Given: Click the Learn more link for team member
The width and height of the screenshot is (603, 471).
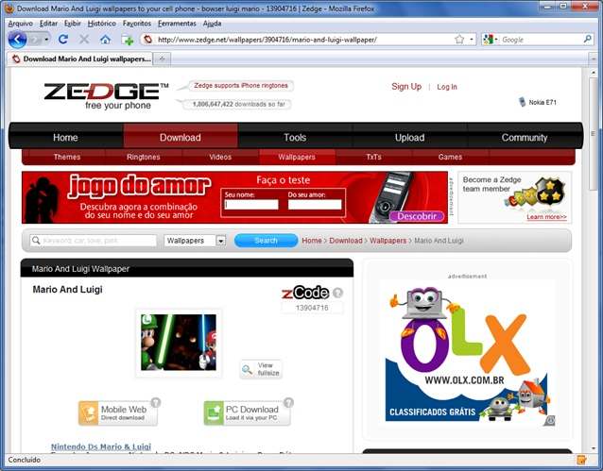Looking at the screenshot, I should (x=546, y=217).
